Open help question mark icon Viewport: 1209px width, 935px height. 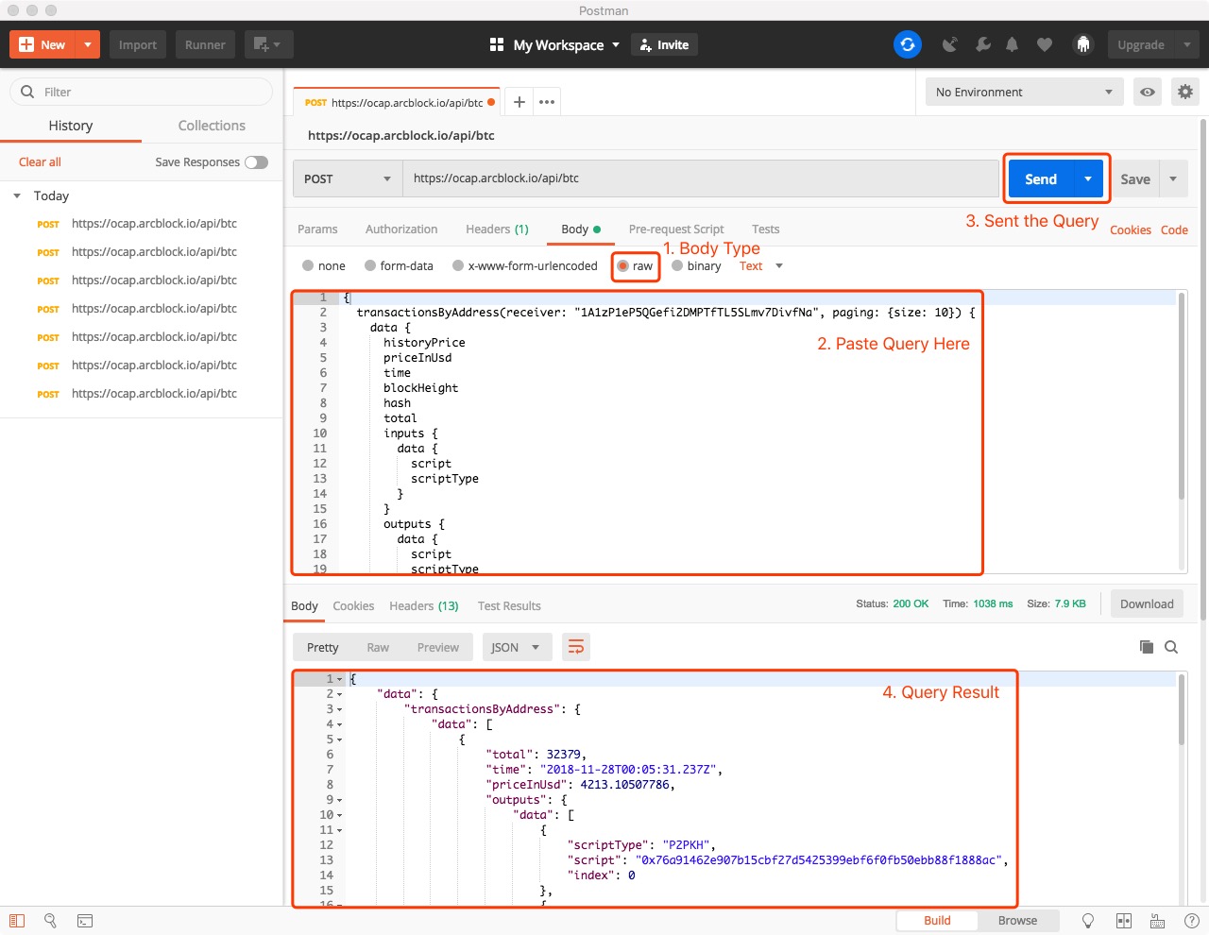[x=1191, y=921]
